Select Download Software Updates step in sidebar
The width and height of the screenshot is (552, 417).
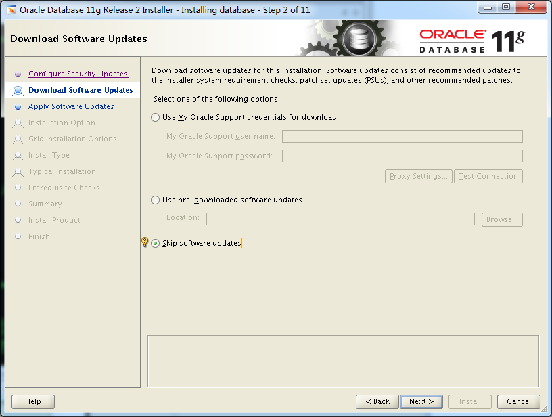[80, 90]
